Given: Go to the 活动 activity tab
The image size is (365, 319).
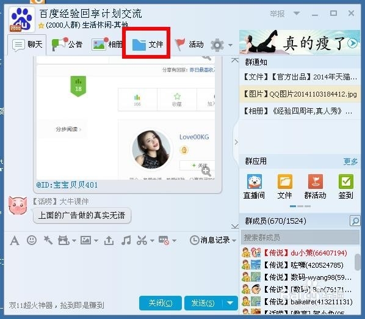Looking at the screenshot, I should (189, 44).
